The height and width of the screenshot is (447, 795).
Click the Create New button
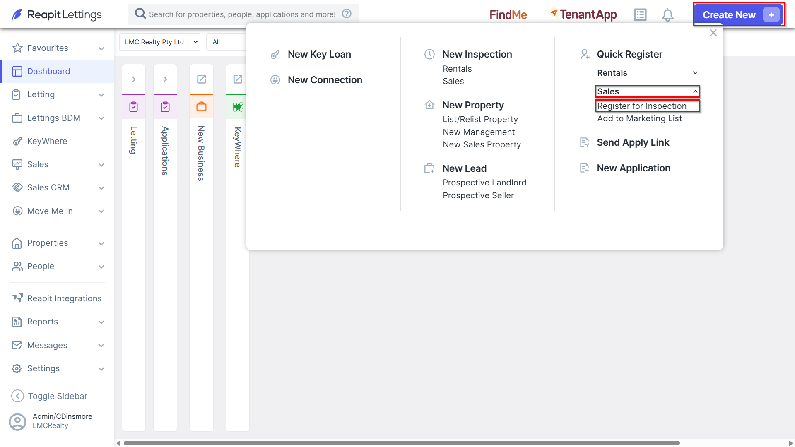(739, 15)
